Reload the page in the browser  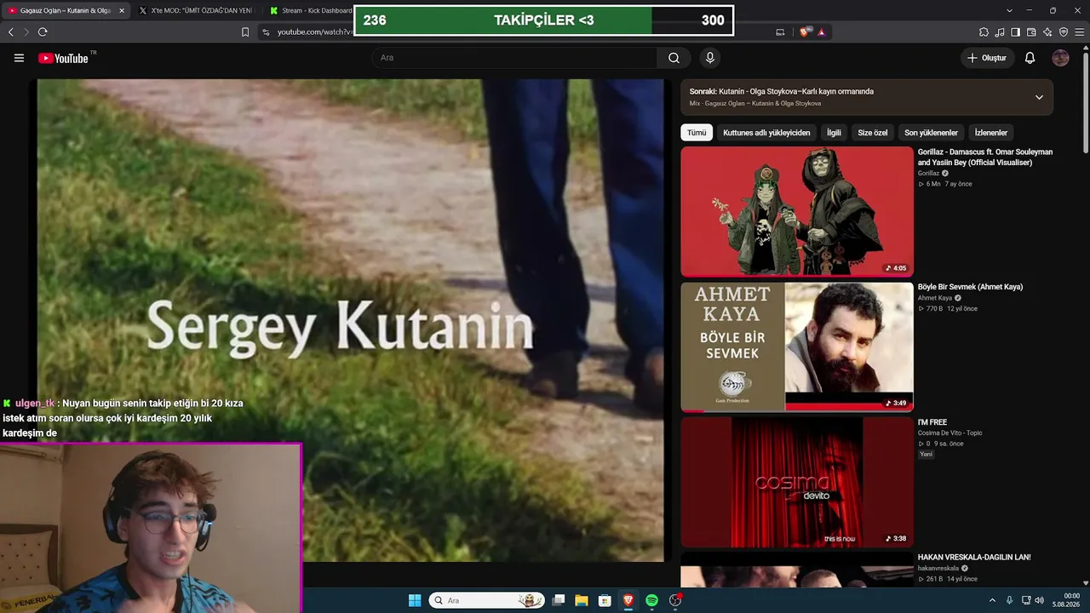[43, 32]
